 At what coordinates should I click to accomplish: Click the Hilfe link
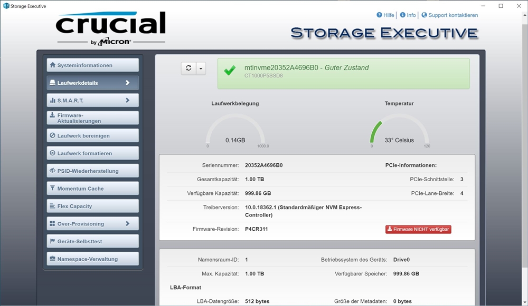[385, 15]
